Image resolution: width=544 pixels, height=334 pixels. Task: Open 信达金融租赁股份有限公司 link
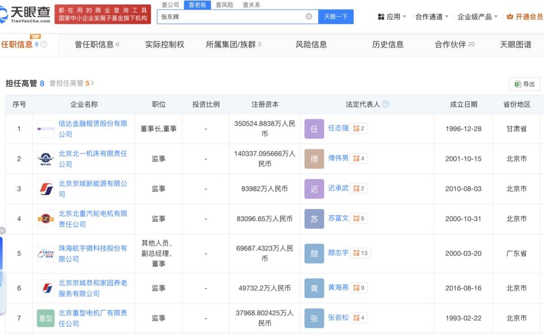93,128
